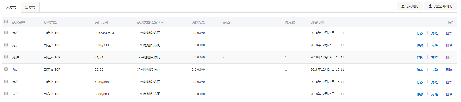Click 克隆 for the 3306/3306 rule
461x102 pixels.
click(x=434, y=45)
